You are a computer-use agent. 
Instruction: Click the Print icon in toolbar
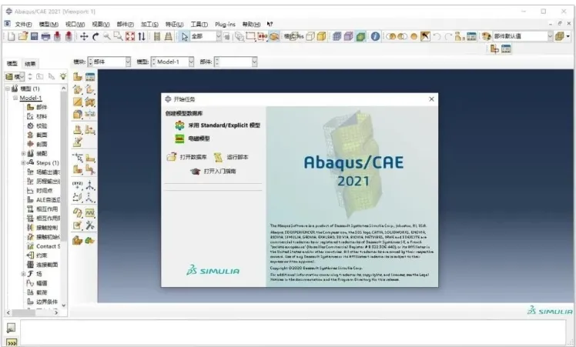tap(45, 36)
